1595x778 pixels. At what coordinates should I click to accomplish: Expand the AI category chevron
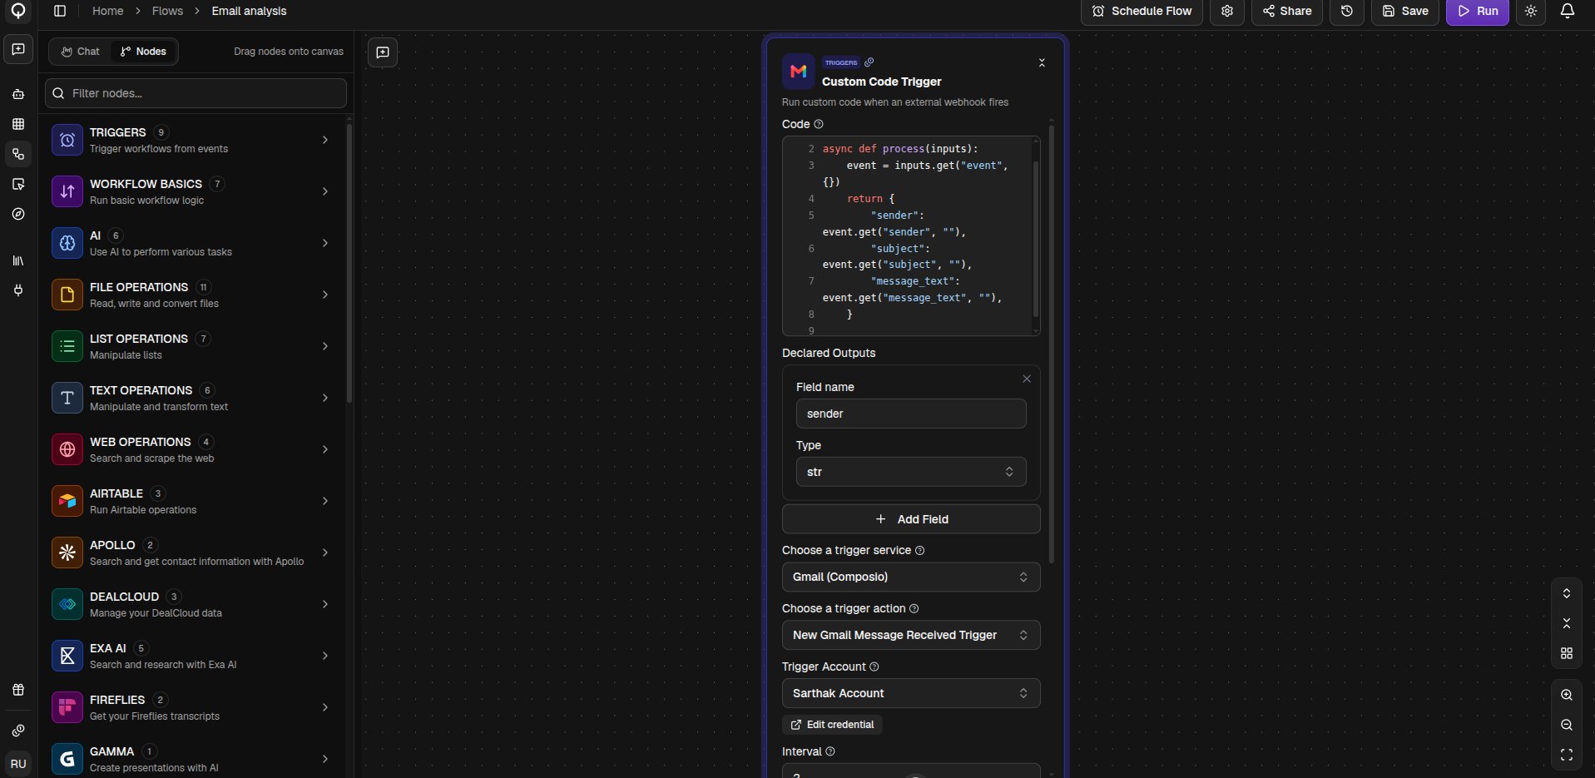click(325, 243)
